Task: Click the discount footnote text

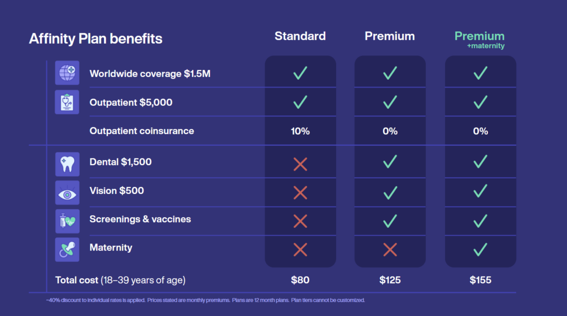Action: point(205,300)
